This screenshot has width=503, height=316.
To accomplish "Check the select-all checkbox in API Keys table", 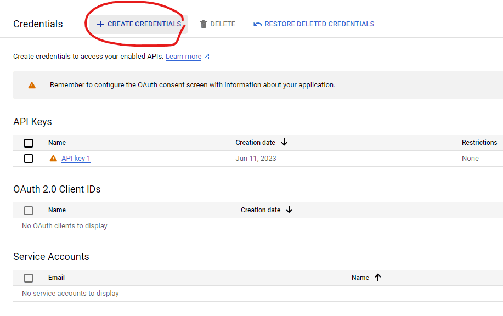I will (29, 143).
